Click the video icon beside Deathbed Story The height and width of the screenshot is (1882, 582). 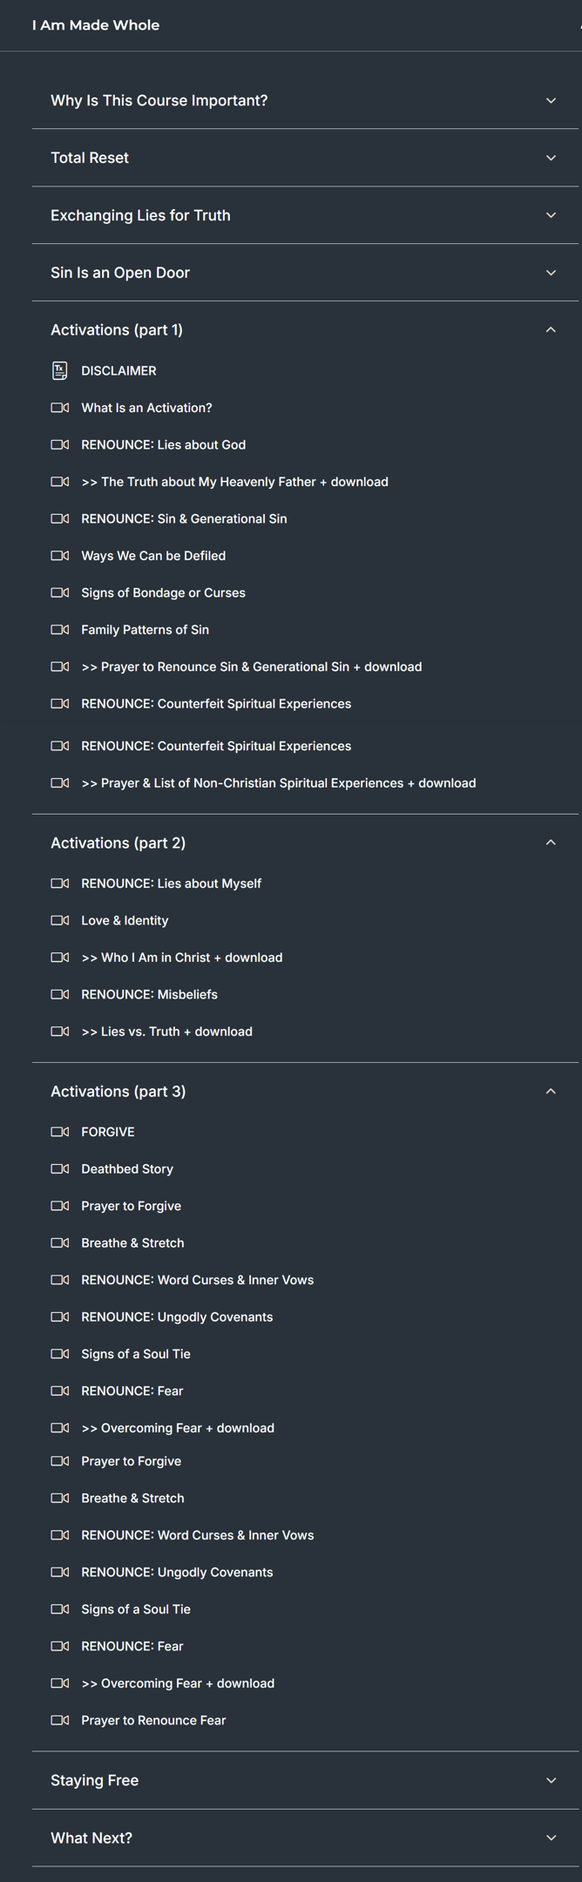59,1169
